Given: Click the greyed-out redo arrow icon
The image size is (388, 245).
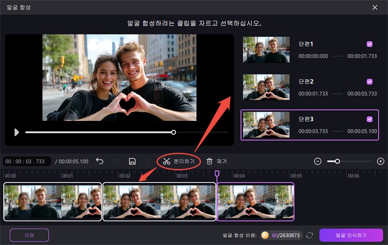Looking at the screenshot, I should tap(116, 162).
